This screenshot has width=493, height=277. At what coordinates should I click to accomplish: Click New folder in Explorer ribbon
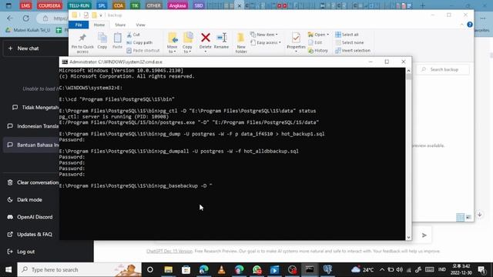click(x=241, y=43)
